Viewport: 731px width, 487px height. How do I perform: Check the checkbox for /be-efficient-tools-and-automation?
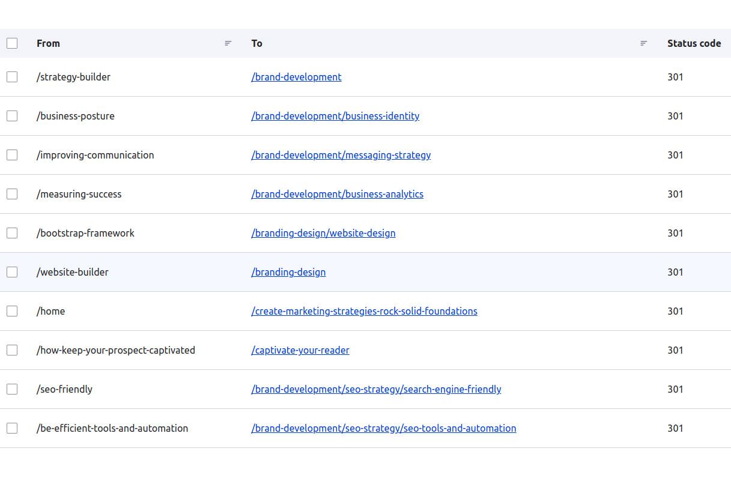click(x=12, y=428)
